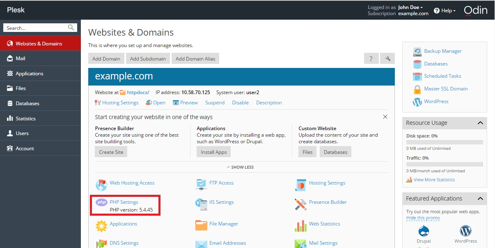
Task: Click the Web Statistics chart icon
Action: [300, 226]
